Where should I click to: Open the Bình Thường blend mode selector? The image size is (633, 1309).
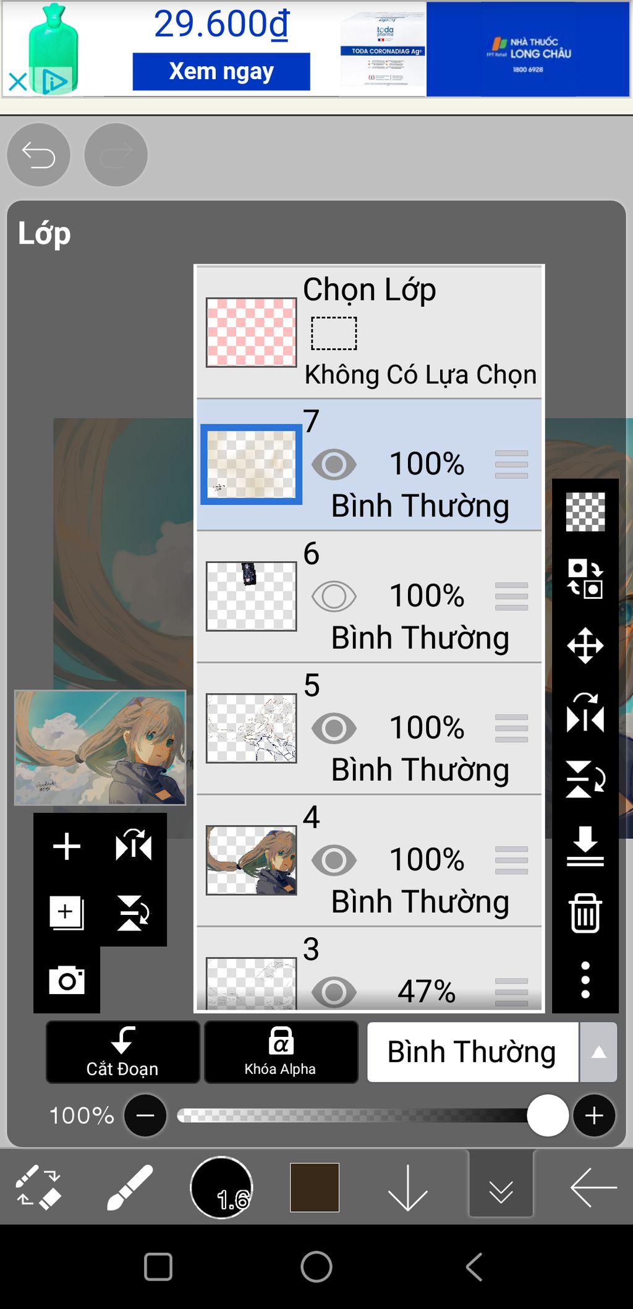pyautogui.click(x=472, y=1052)
